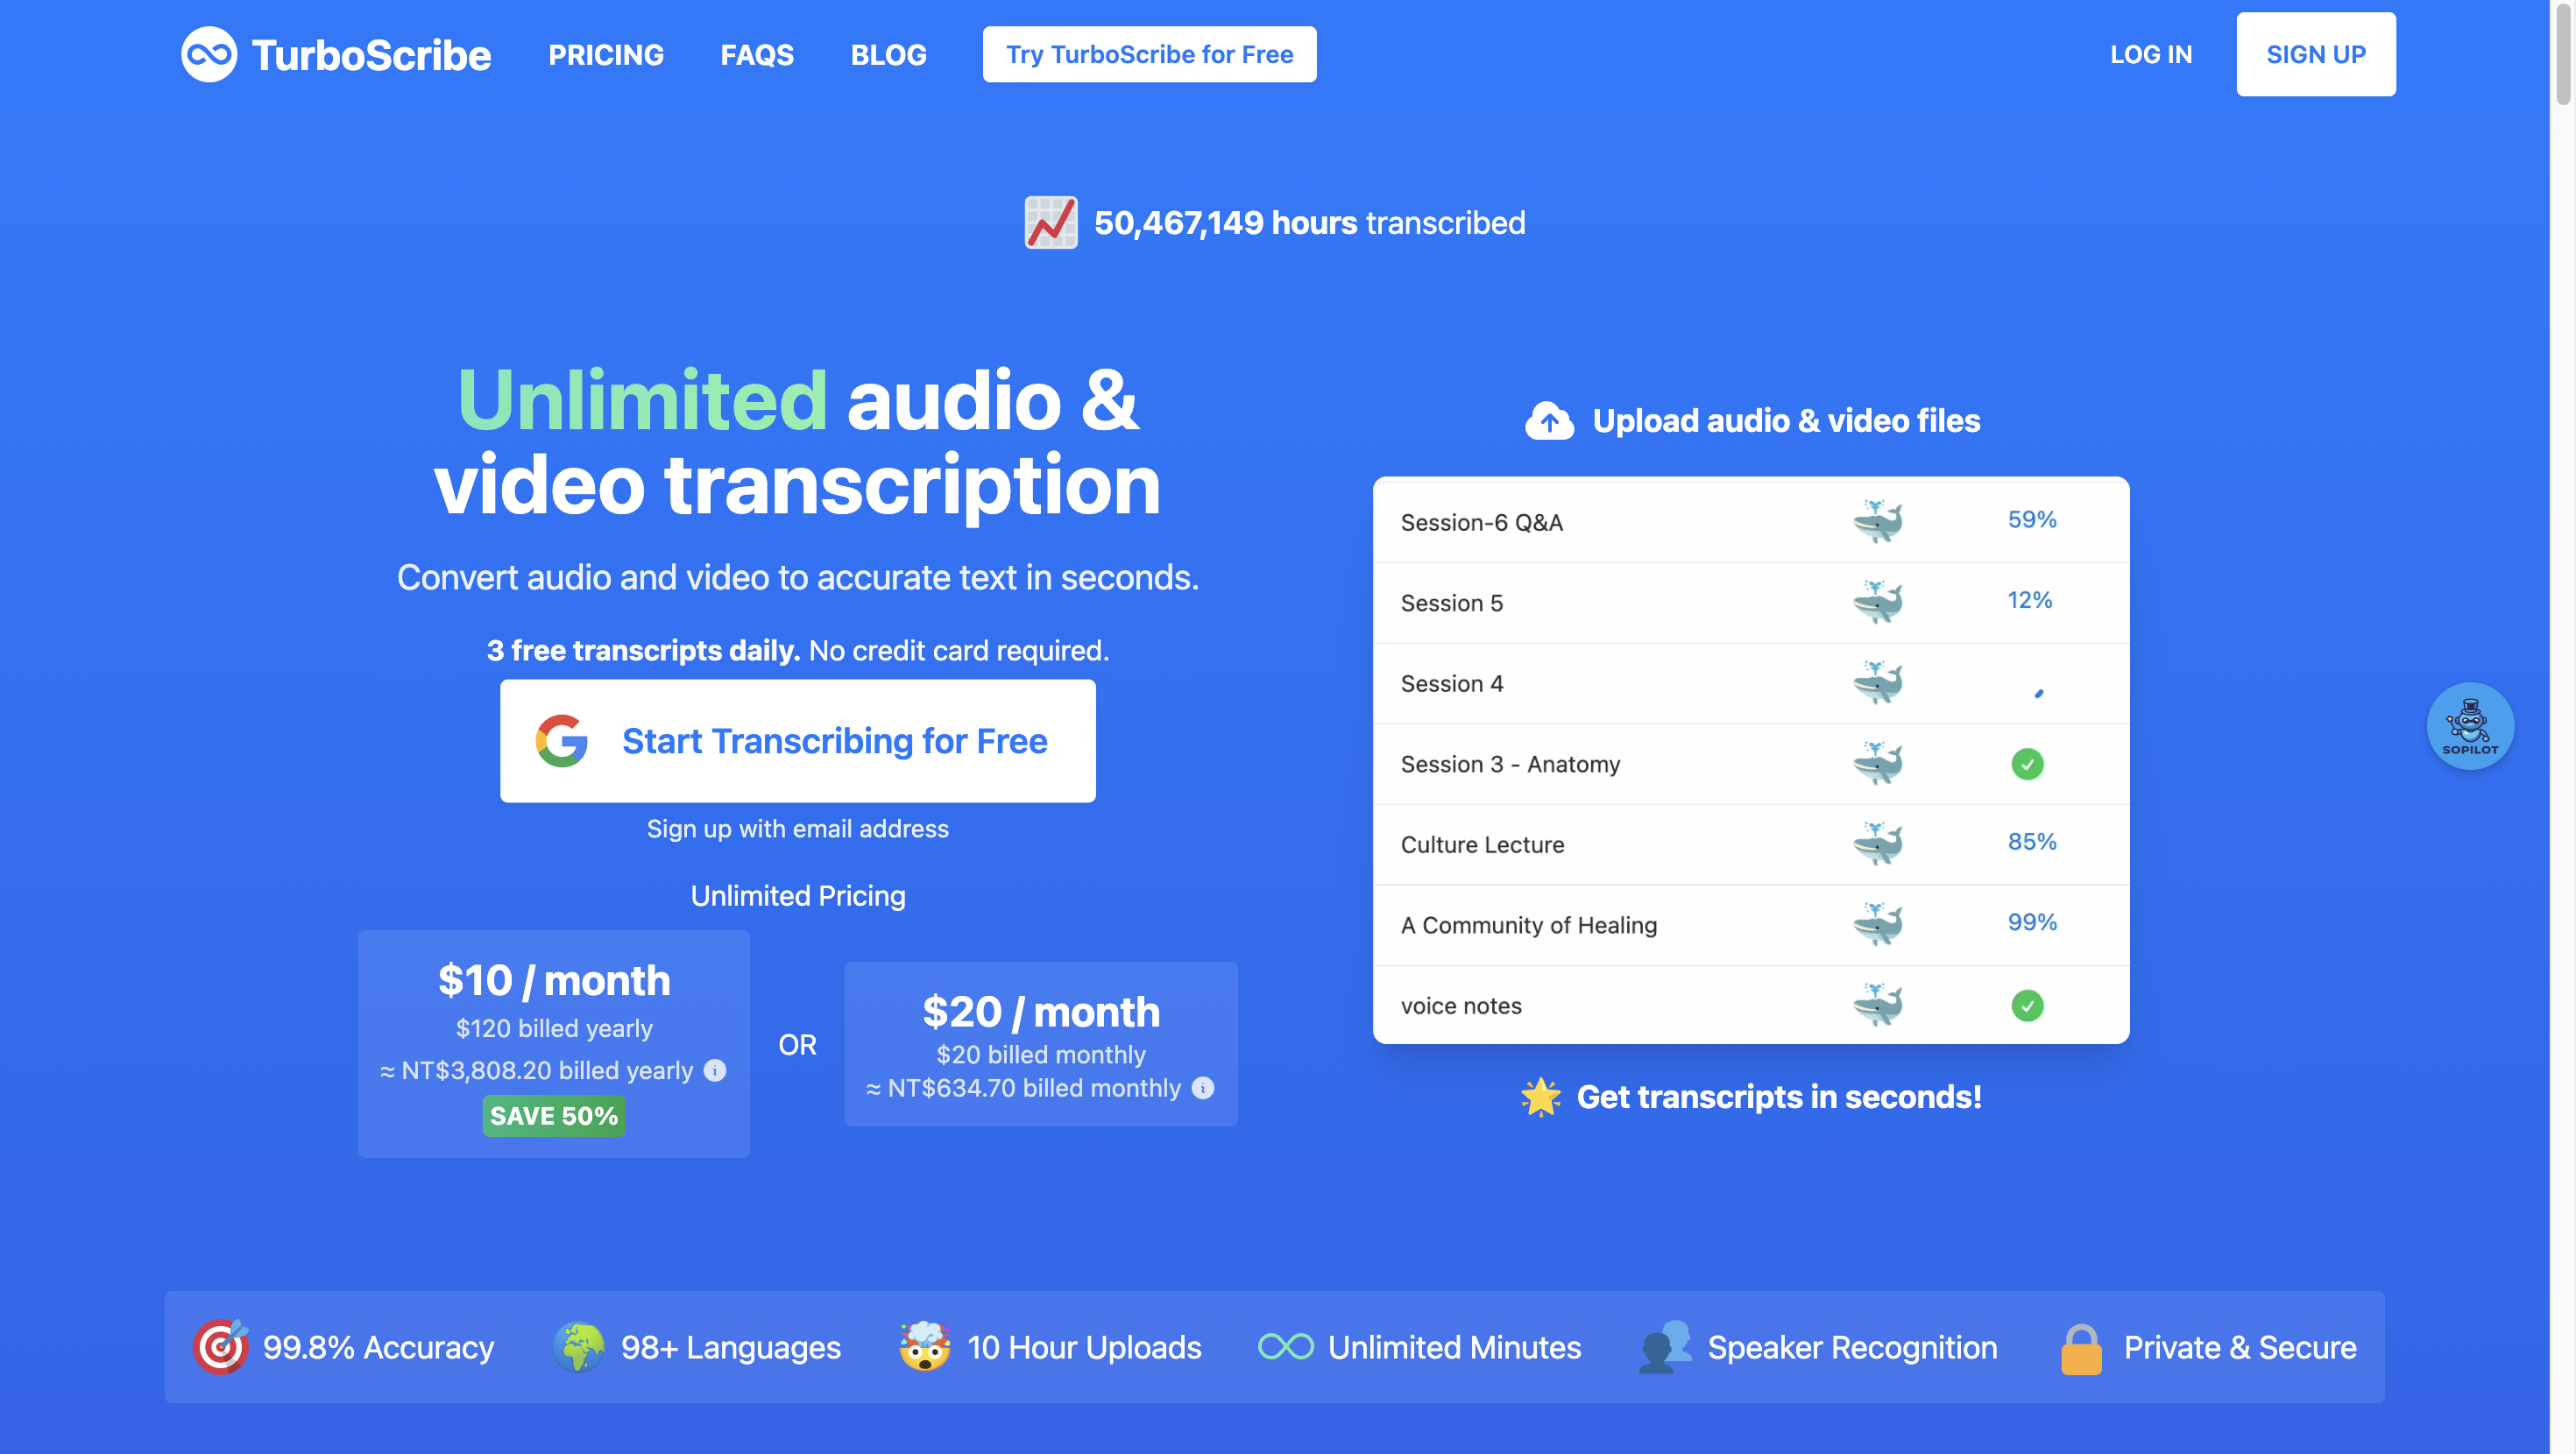Click the 85% progress for Culture Lecture
This screenshot has width=2576, height=1454.
point(2032,841)
